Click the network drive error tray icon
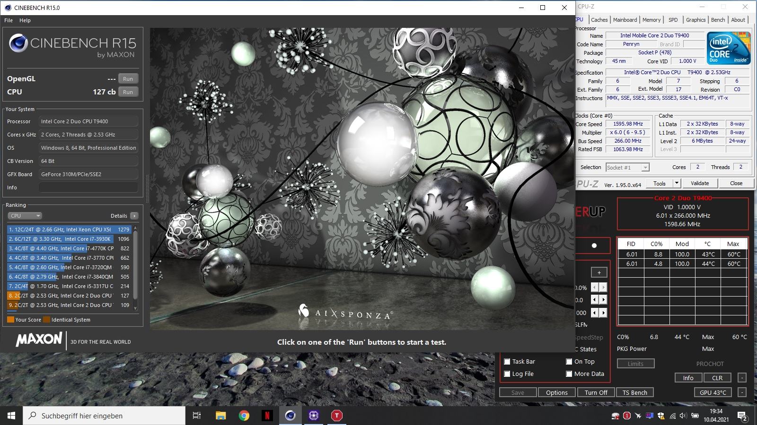Screen dimensions: 757x425 (616, 416)
